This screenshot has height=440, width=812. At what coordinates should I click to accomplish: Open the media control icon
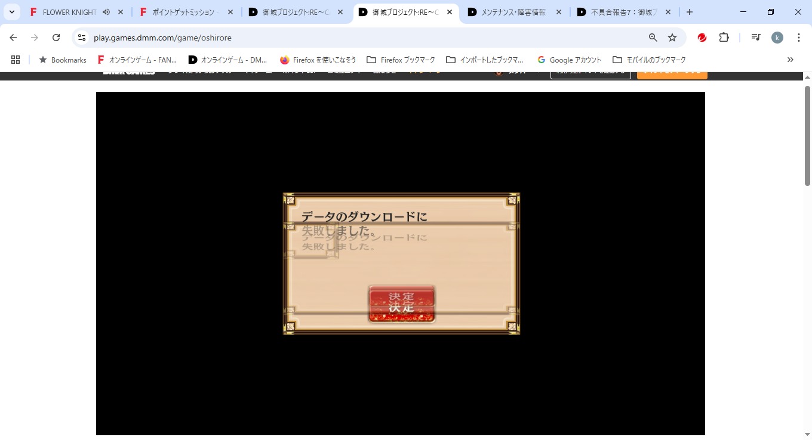click(756, 38)
